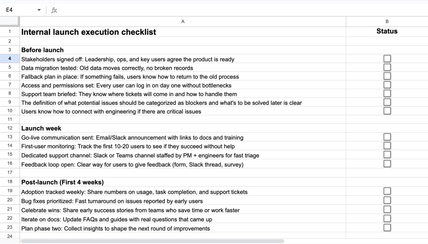Viewport: 428px width, 244px height.
Task: Select row 4 header
Action: [10, 59]
